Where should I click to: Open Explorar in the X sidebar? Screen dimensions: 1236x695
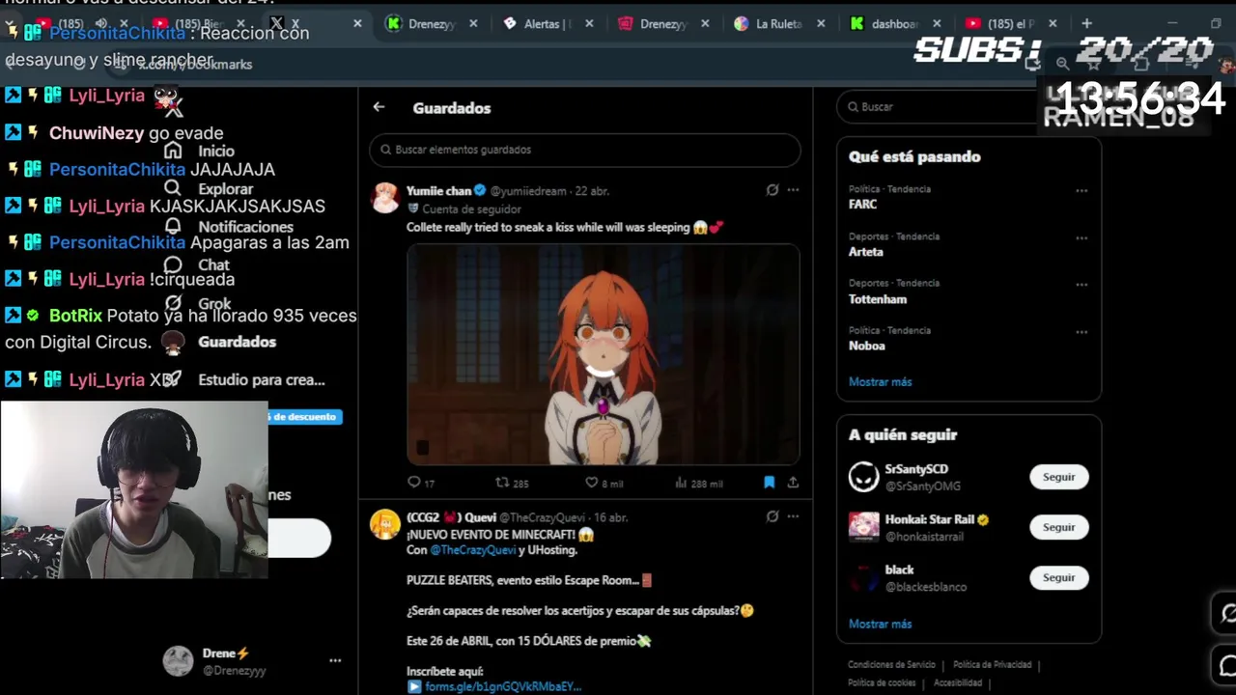click(209, 189)
